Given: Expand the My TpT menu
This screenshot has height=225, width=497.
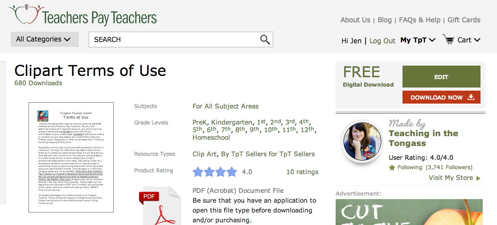Looking at the screenshot, I should tap(418, 40).
